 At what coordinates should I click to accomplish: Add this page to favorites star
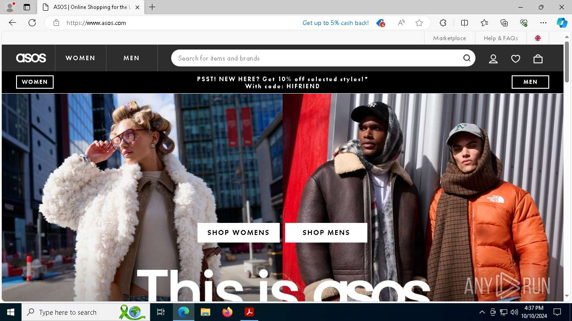(x=419, y=23)
